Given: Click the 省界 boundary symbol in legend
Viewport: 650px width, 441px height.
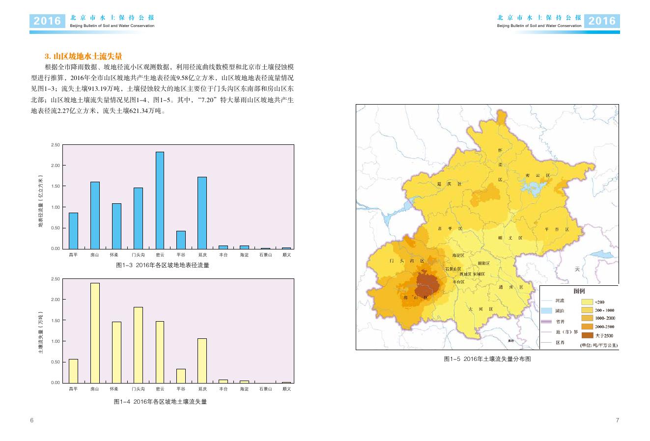Looking at the screenshot, I should tap(547, 322).
